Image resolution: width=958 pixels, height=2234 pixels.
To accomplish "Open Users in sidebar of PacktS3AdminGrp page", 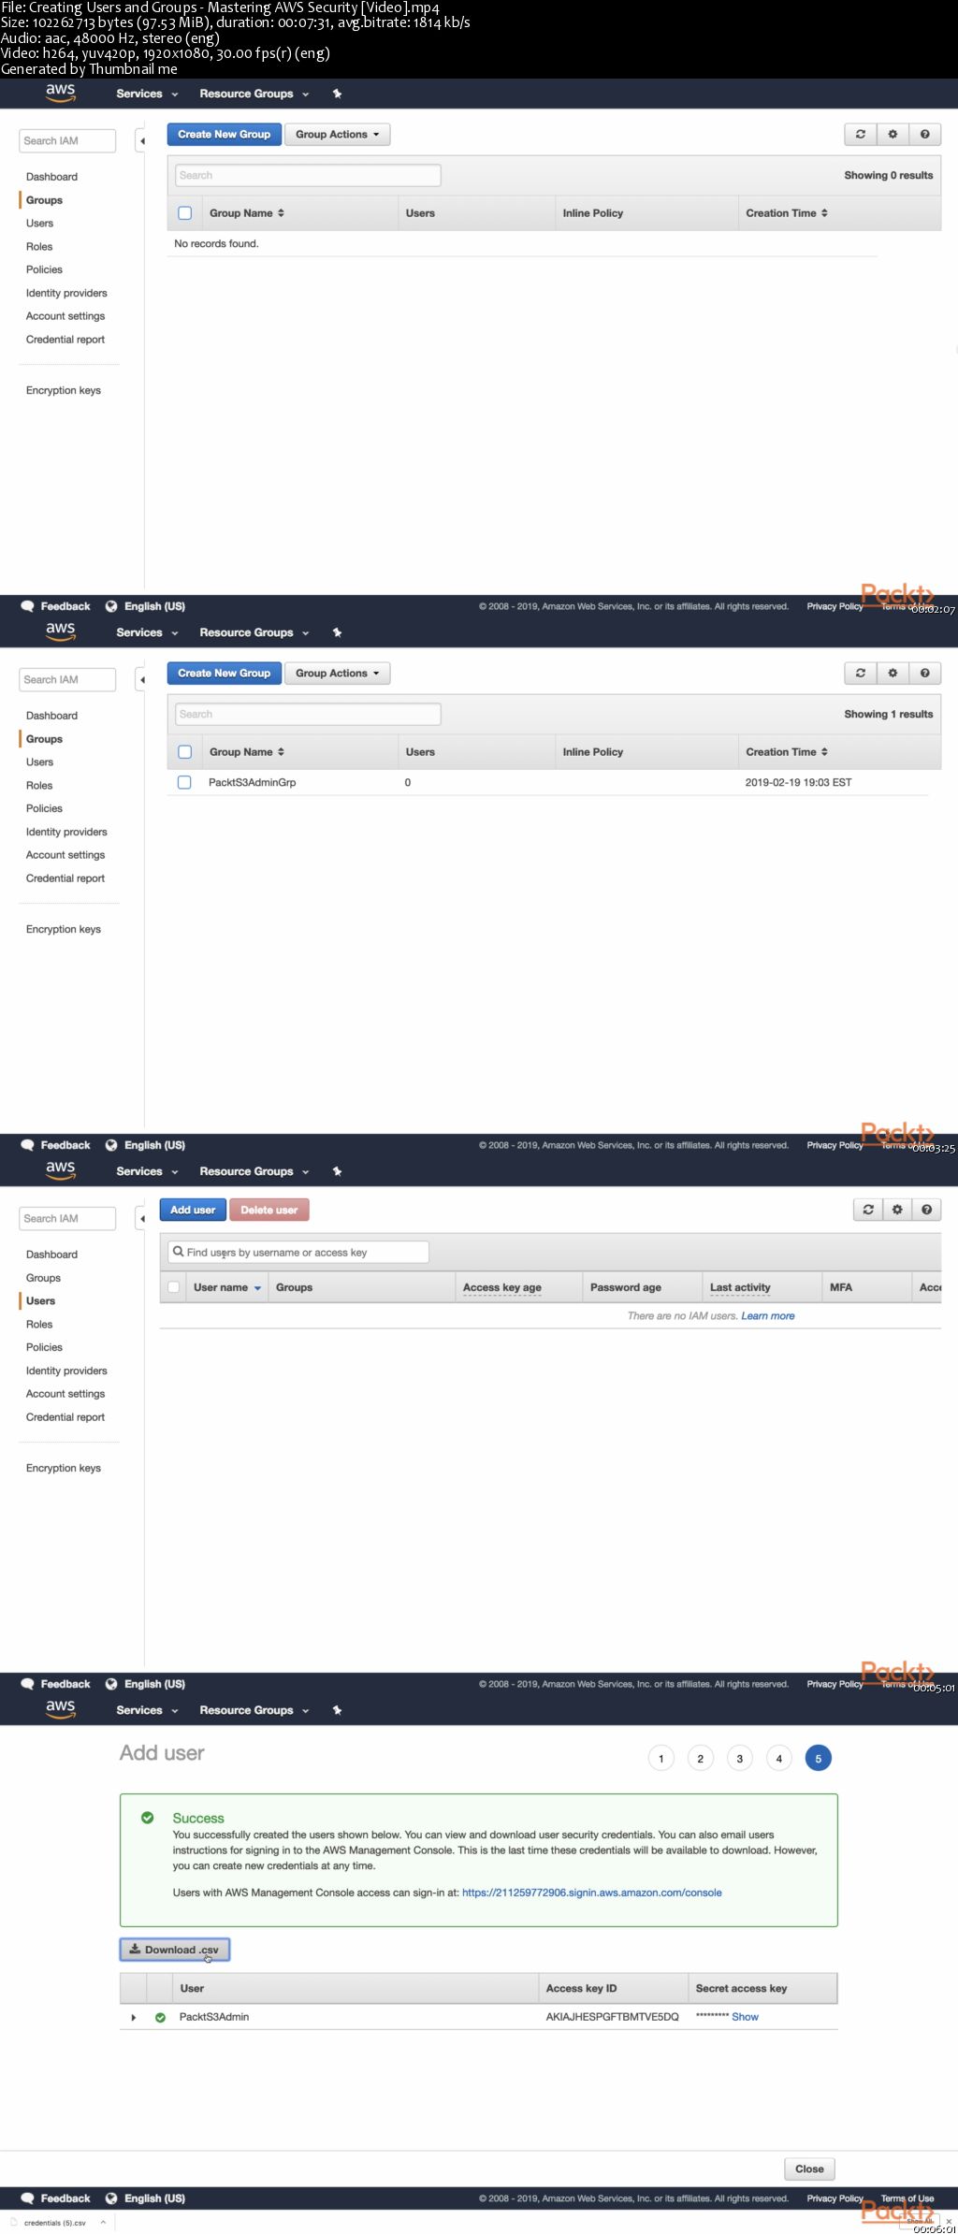I will pos(39,762).
